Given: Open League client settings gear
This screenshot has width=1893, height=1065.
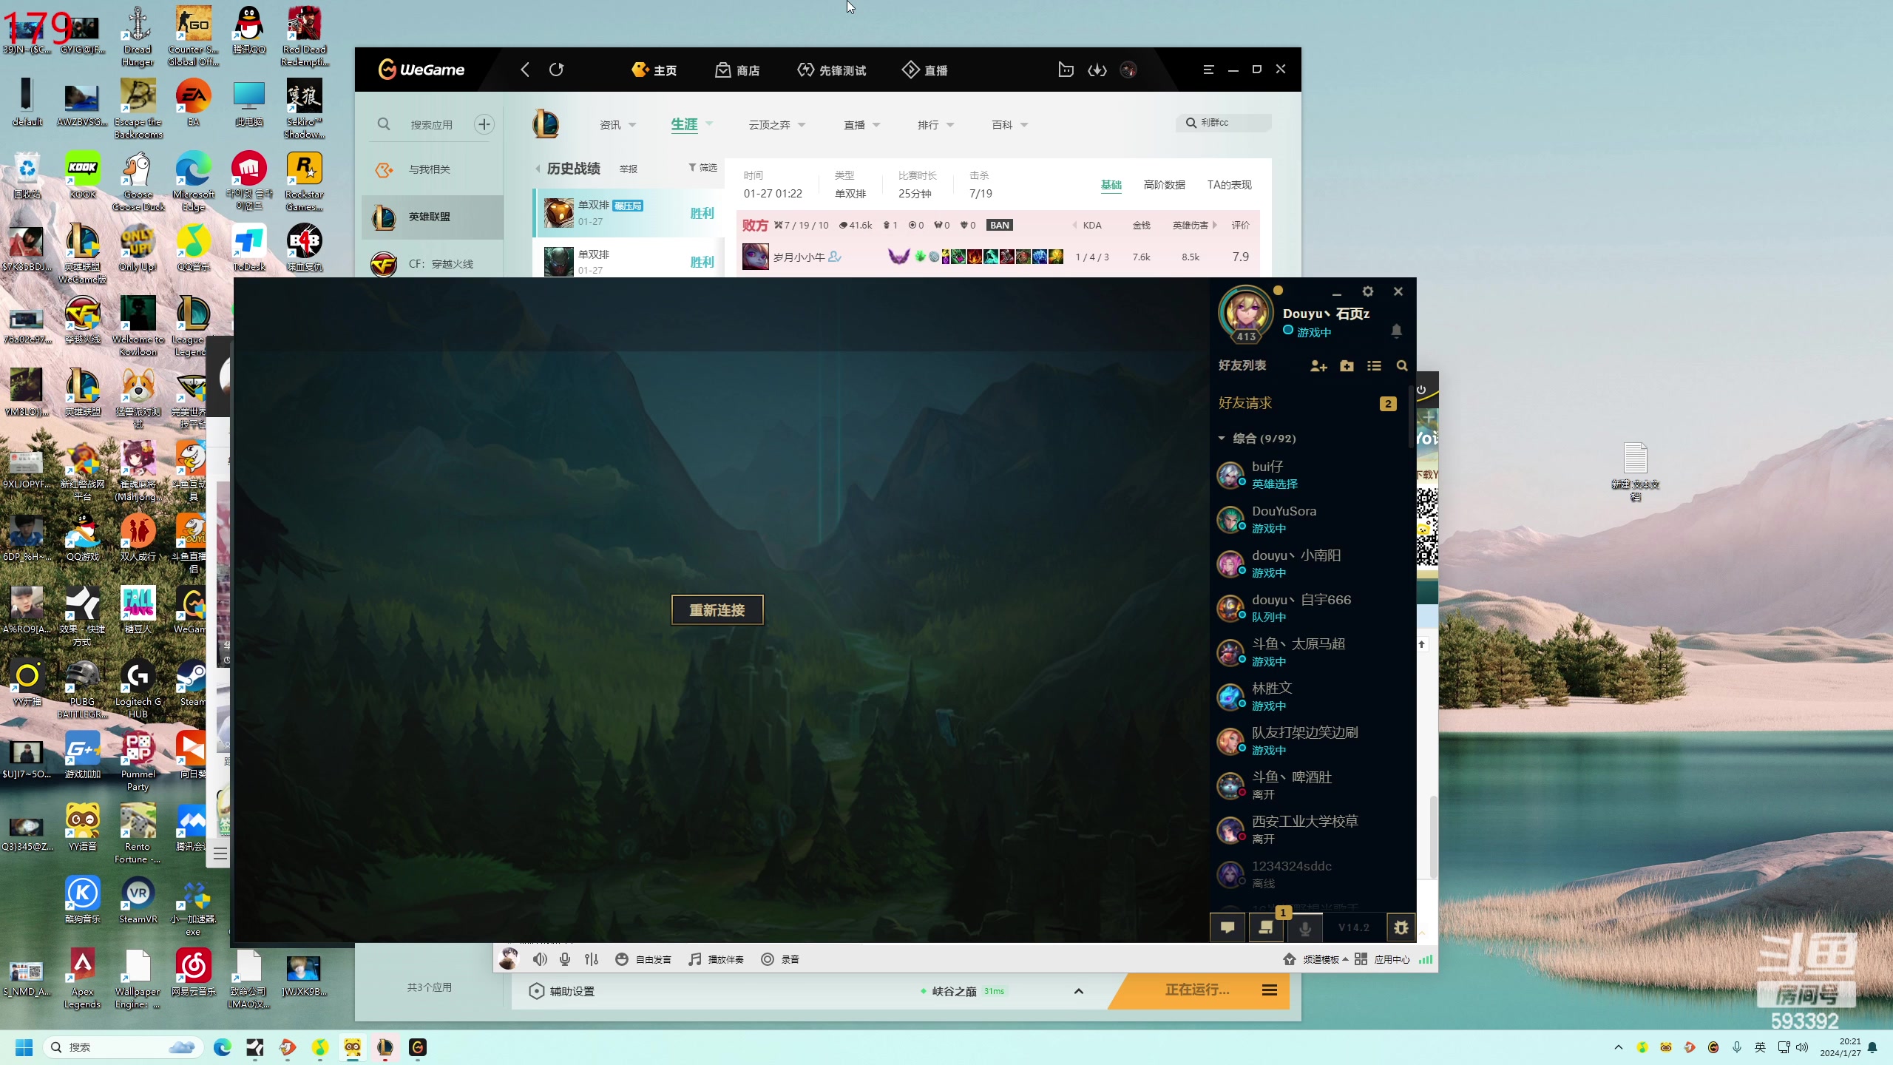Looking at the screenshot, I should click(1368, 291).
